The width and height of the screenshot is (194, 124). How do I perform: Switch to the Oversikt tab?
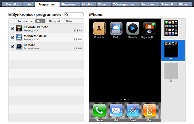12,5
